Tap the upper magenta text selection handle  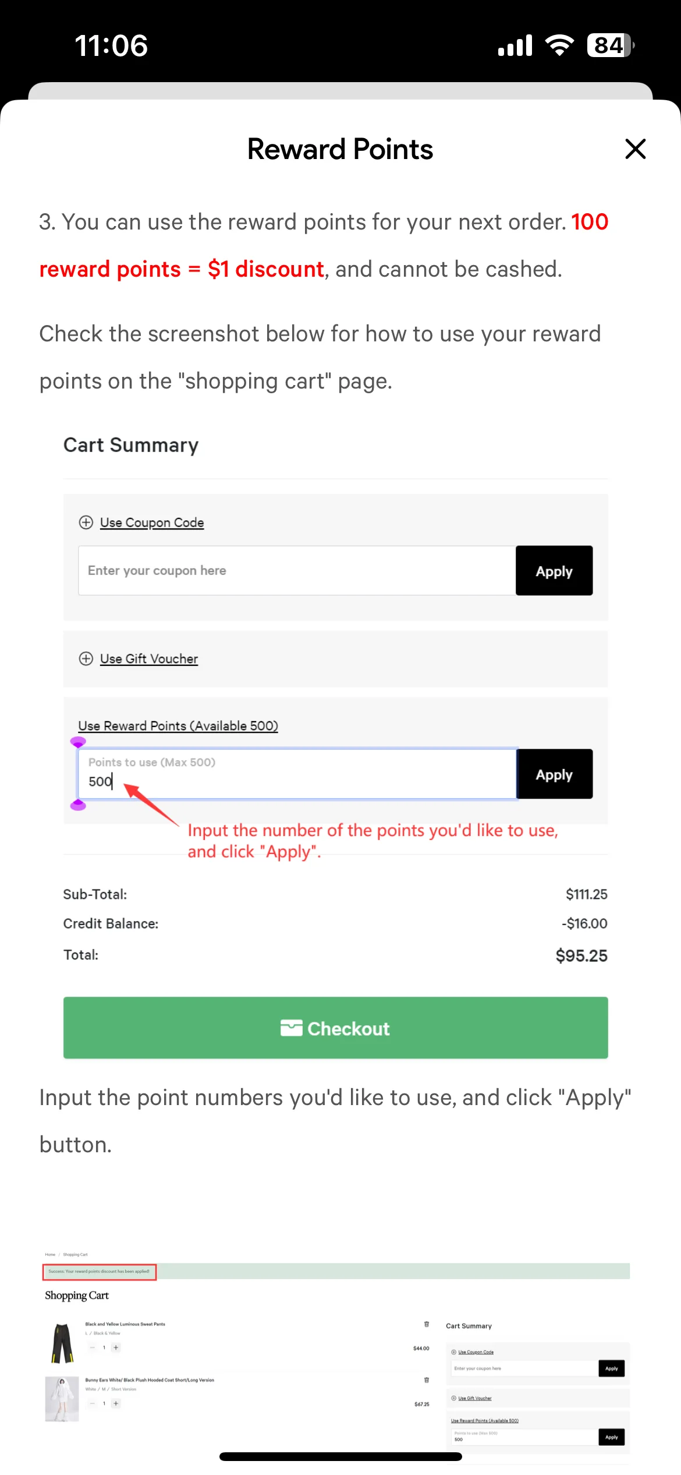tap(78, 742)
